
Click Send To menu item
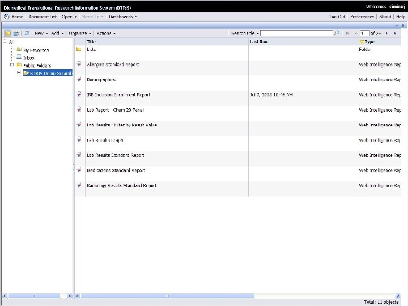click(x=93, y=16)
